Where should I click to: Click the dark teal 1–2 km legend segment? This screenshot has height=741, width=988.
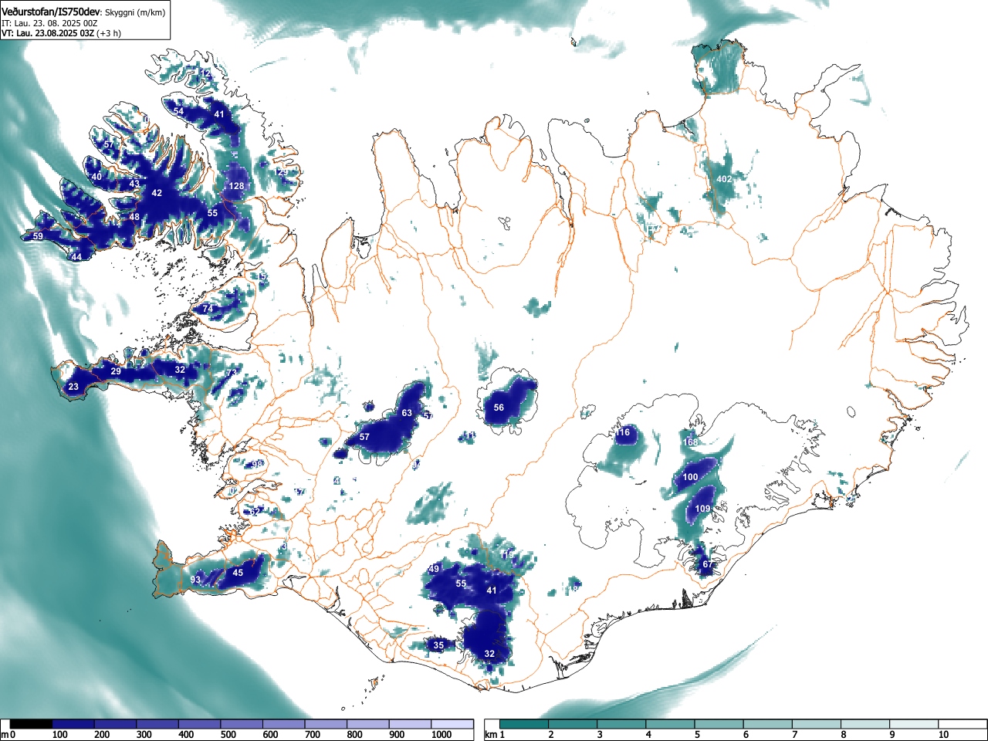pos(525,724)
